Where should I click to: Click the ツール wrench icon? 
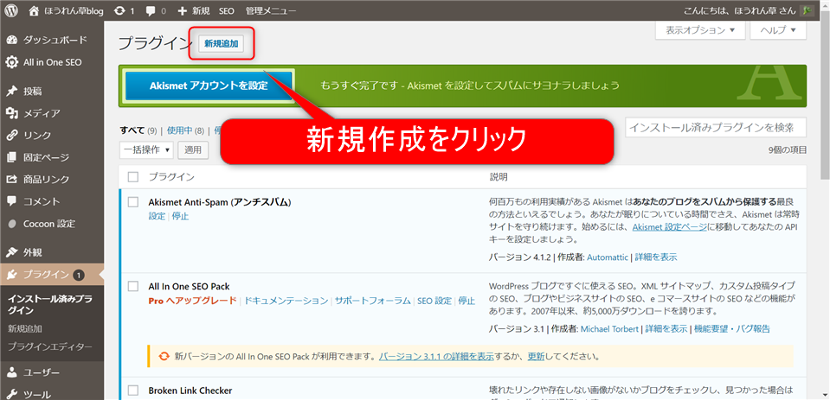tap(11, 394)
